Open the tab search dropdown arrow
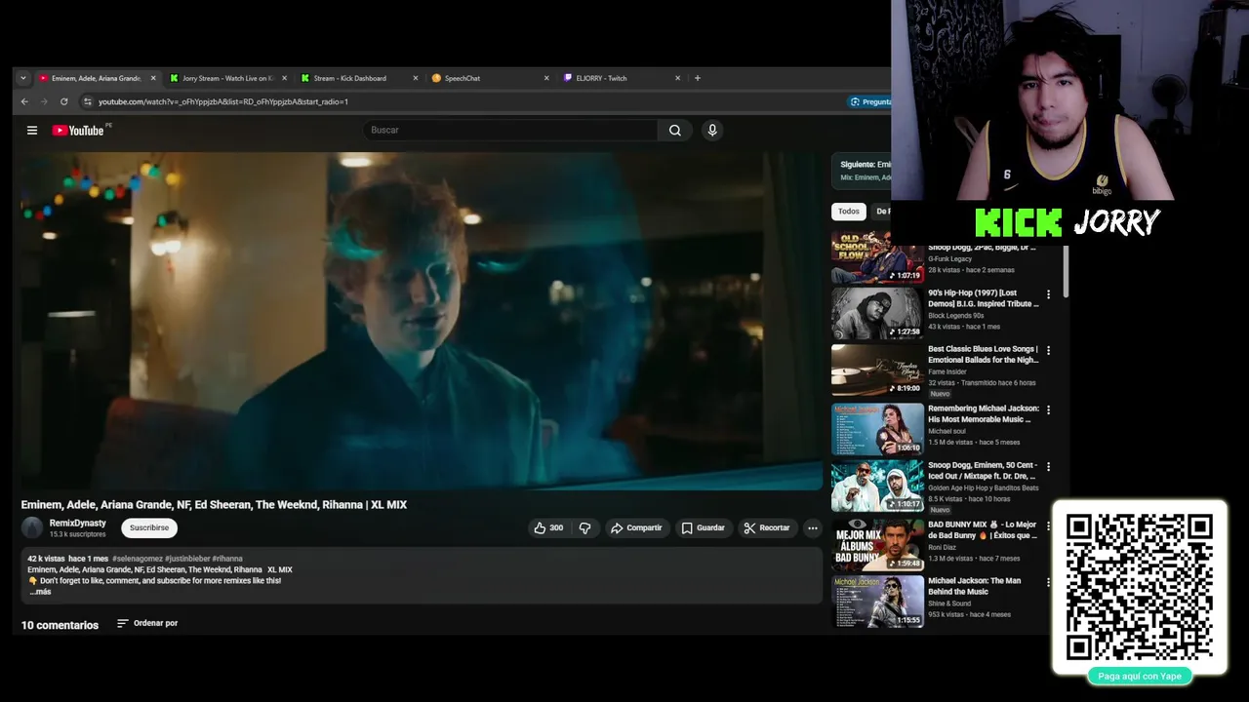 (x=23, y=78)
